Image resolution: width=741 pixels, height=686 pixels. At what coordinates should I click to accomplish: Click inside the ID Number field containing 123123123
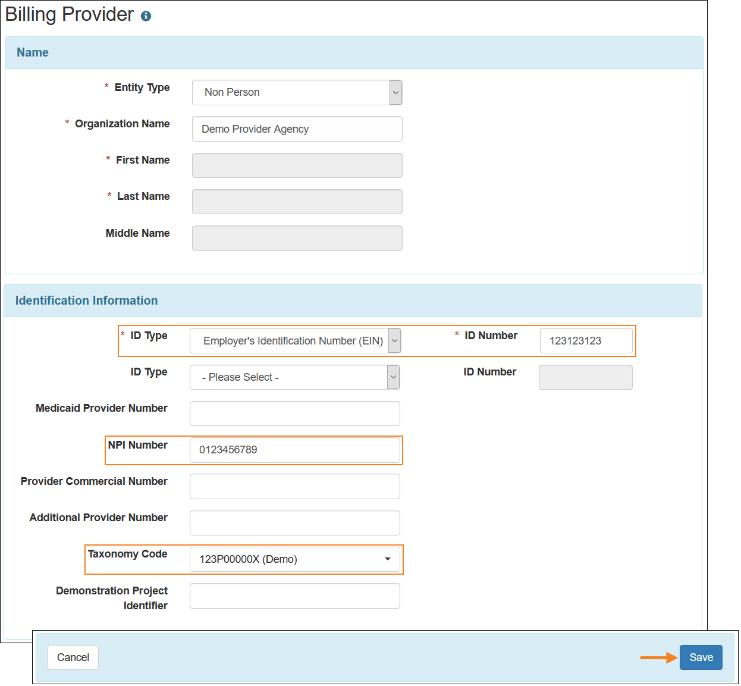pos(586,340)
